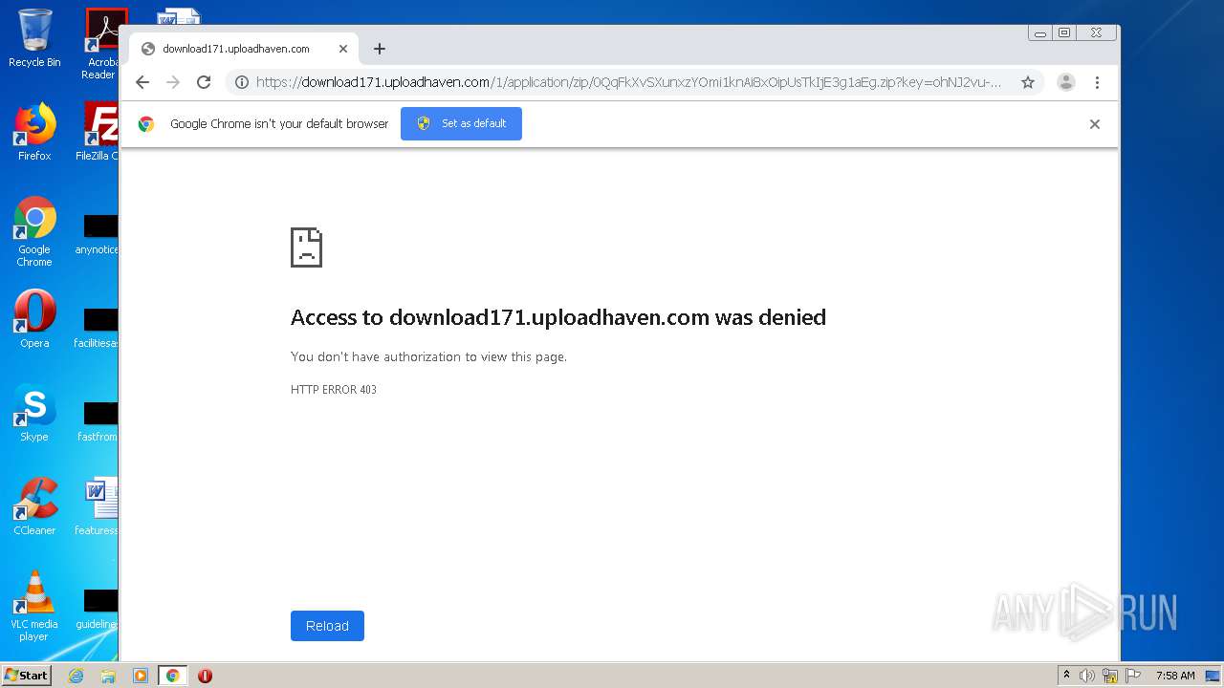The height and width of the screenshot is (688, 1224).
Task: Restore down the Chrome window
Action: [1064, 32]
